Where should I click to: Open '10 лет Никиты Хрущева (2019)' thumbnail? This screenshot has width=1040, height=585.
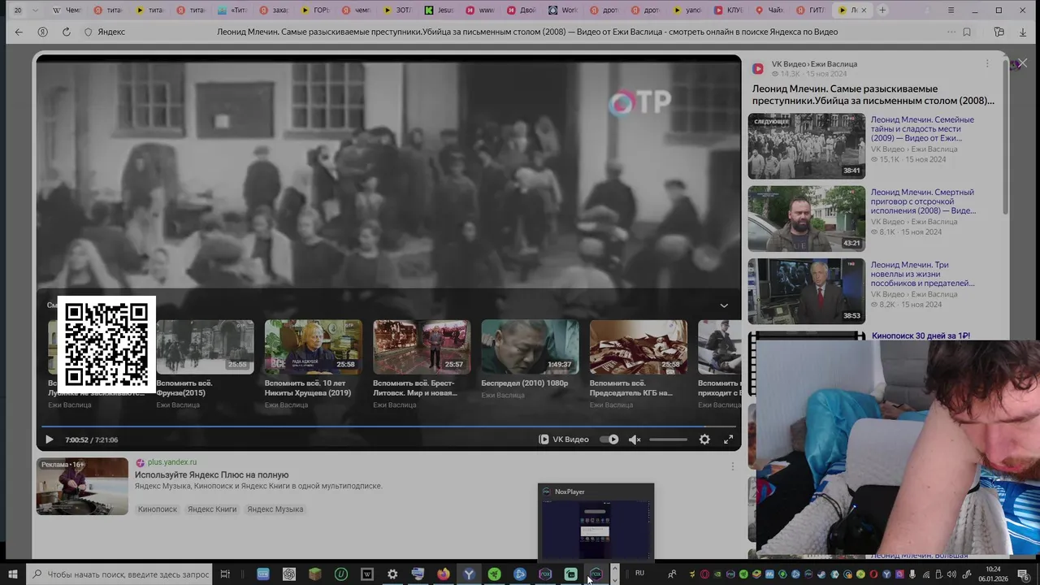(x=314, y=347)
